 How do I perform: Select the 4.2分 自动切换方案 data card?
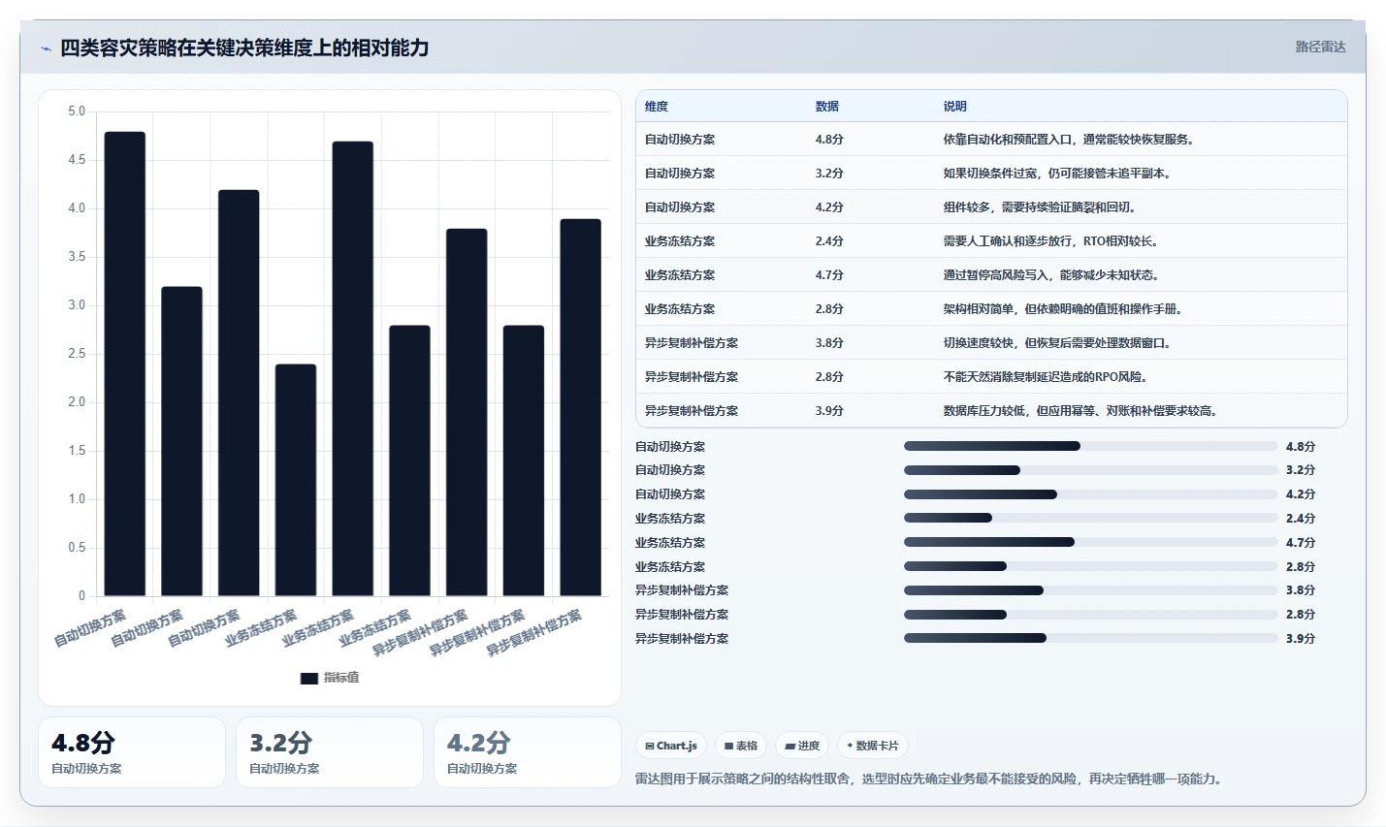pyautogui.click(x=528, y=752)
